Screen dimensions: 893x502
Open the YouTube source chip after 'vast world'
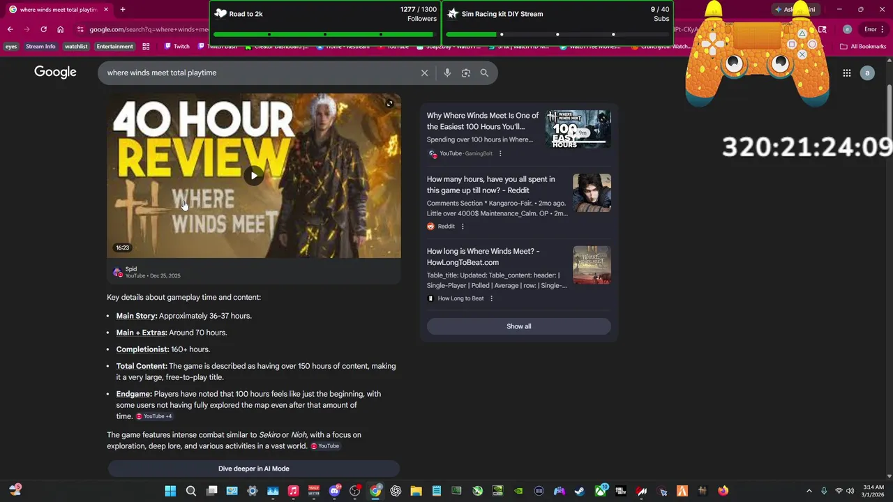[325, 446]
